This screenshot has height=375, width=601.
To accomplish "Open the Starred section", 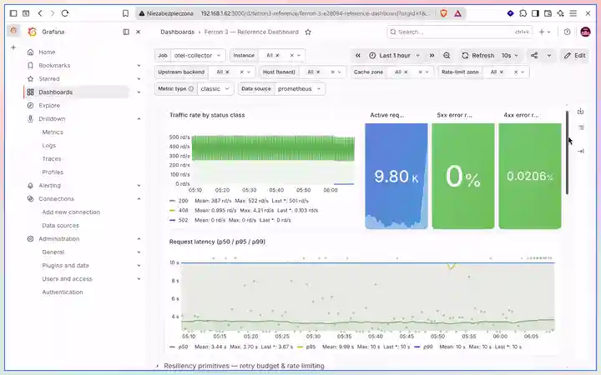I will [49, 79].
